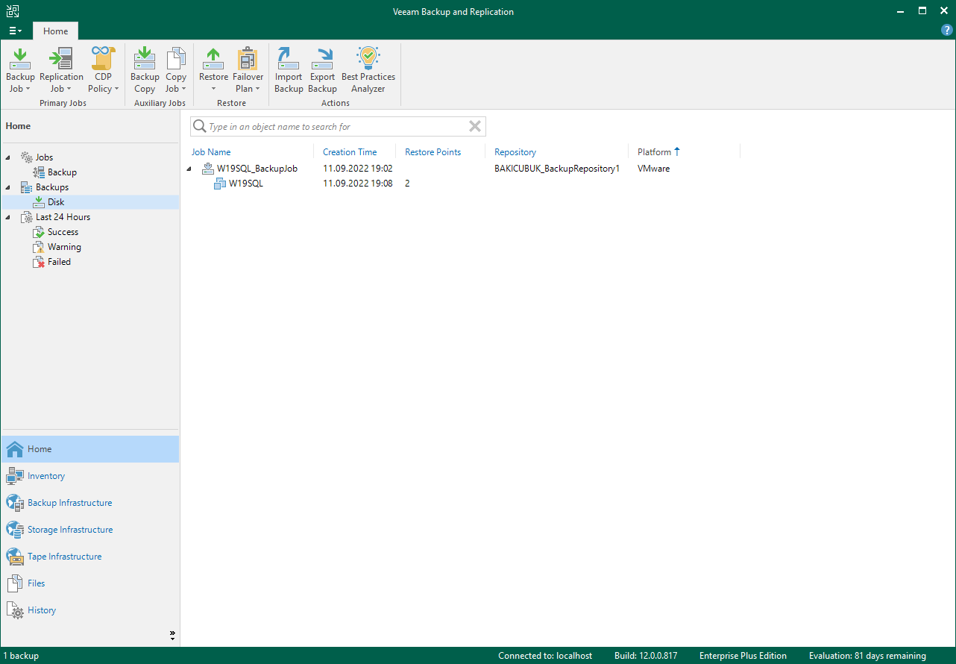
Task: Select the Warning tree item label
Action: pos(64,247)
